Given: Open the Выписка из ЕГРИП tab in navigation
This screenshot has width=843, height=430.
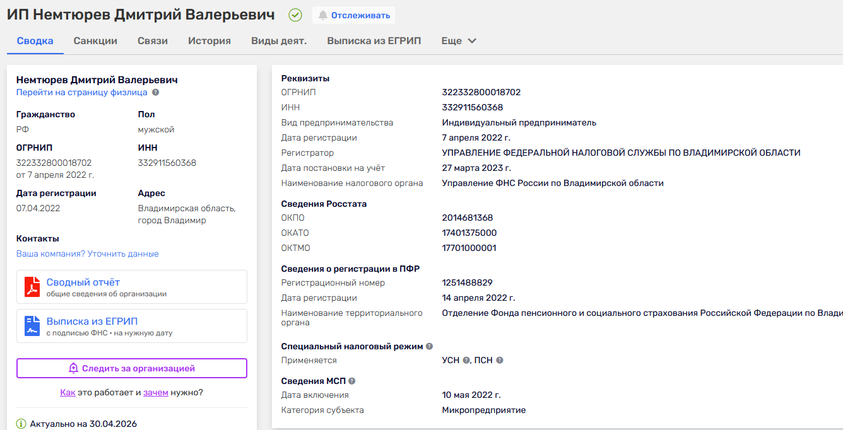Looking at the screenshot, I should (x=374, y=41).
